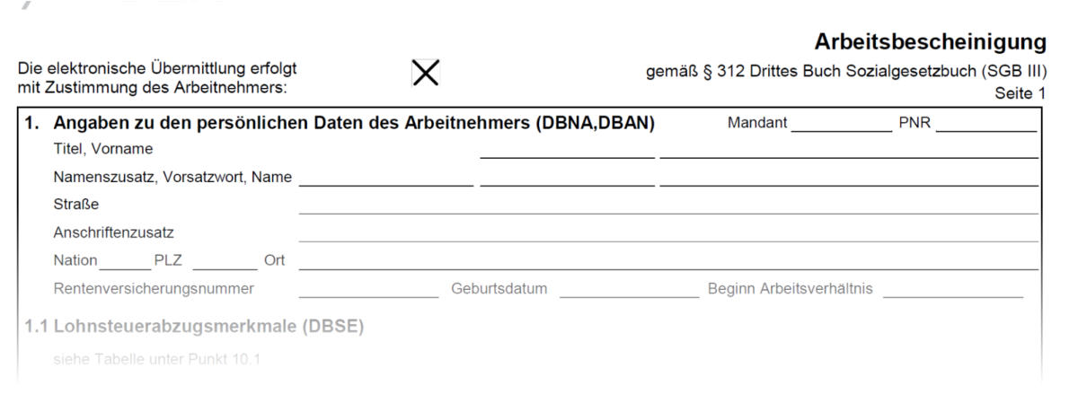Click the Namenszusatz field
The width and height of the screenshot is (1078, 394).
tap(385, 177)
